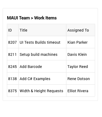Click the MAUI Team > Work Items heading
The height and width of the screenshot is (117, 102).
pyautogui.click(x=32, y=18)
